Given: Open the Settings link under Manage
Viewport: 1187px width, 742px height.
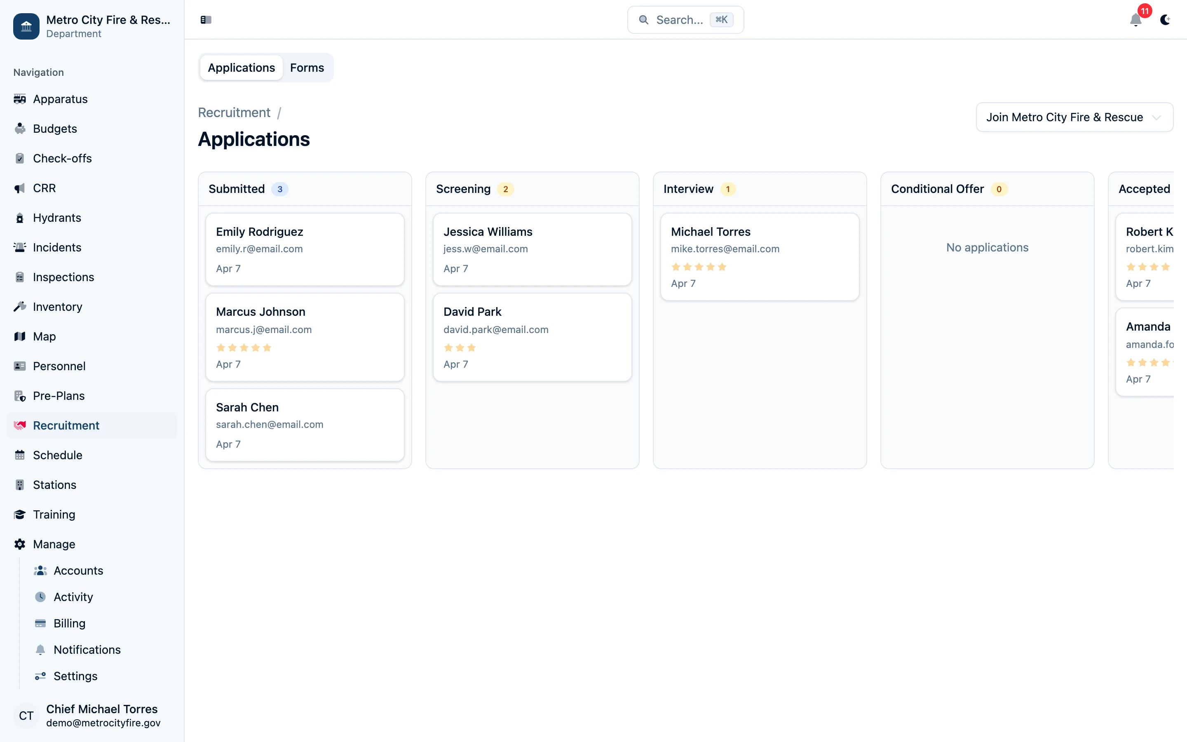Looking at the screenshot, I should pyautogui.click(x=75, y=676).
